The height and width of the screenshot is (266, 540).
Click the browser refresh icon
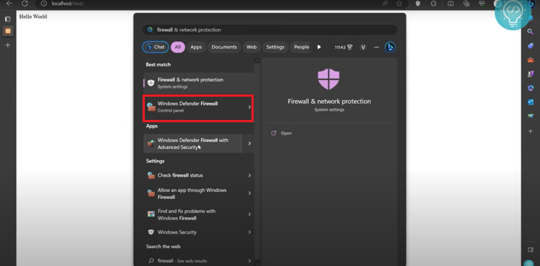point(25,4)
